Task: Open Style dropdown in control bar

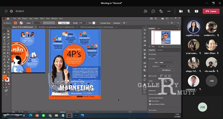Action: 96,23
